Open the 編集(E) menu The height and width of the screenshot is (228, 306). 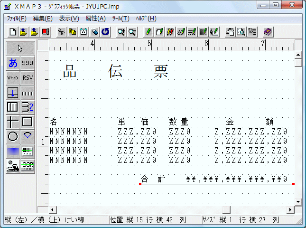43,19
